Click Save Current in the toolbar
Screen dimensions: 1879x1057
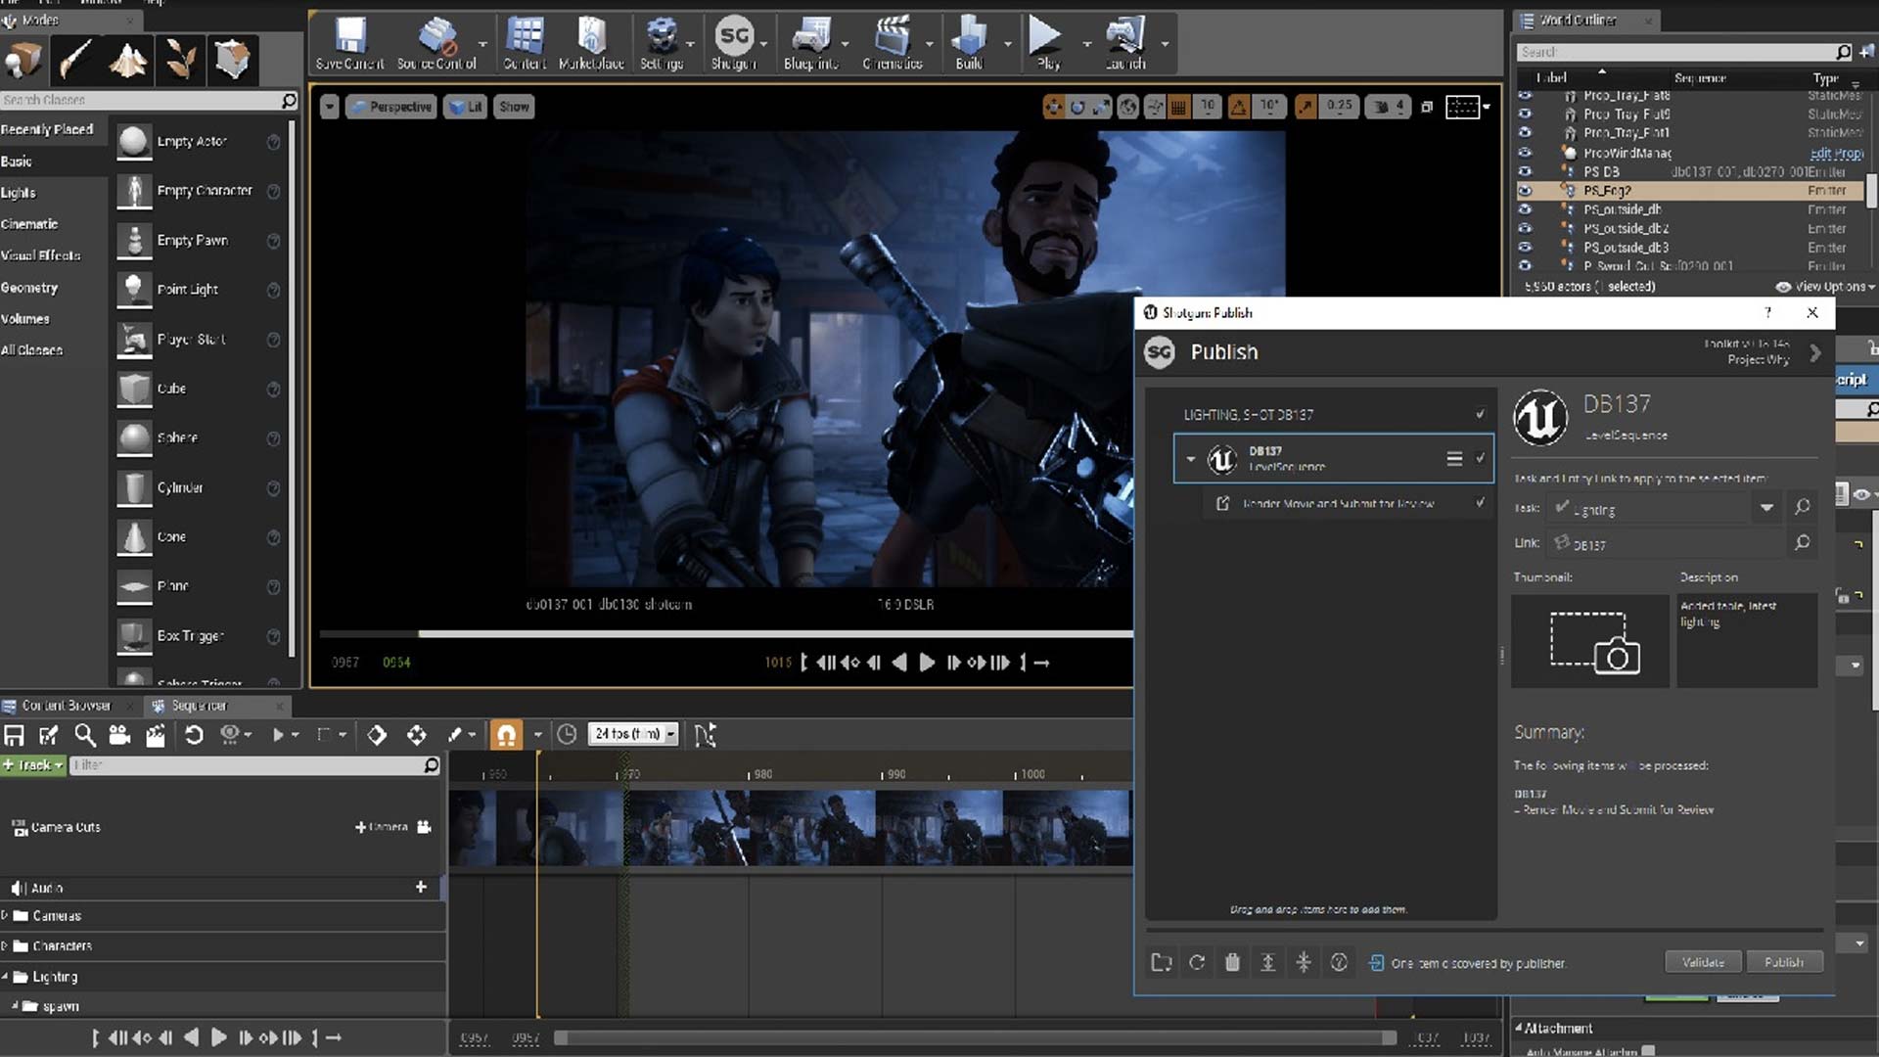[349, 44]
